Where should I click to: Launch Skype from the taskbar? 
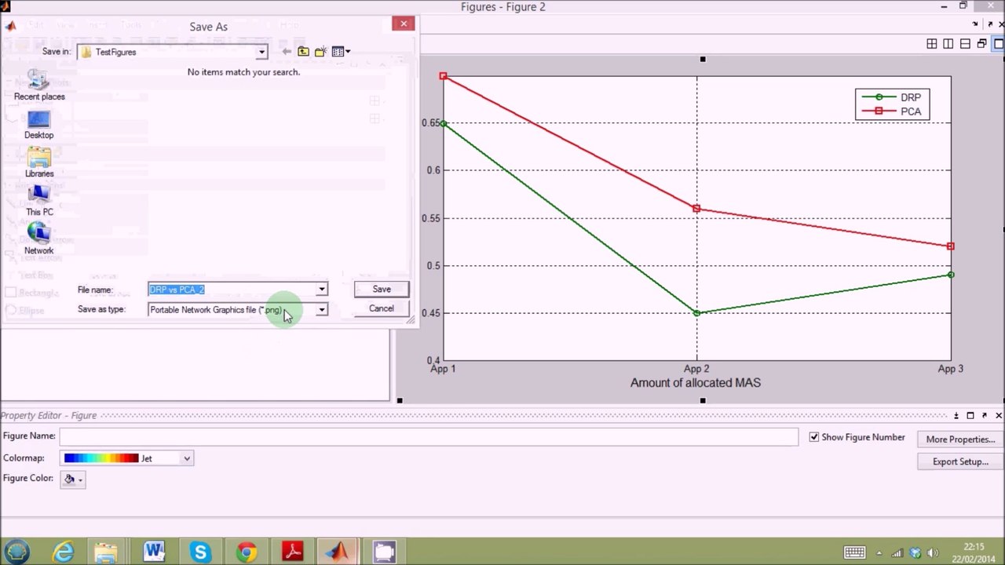[200, 552]
